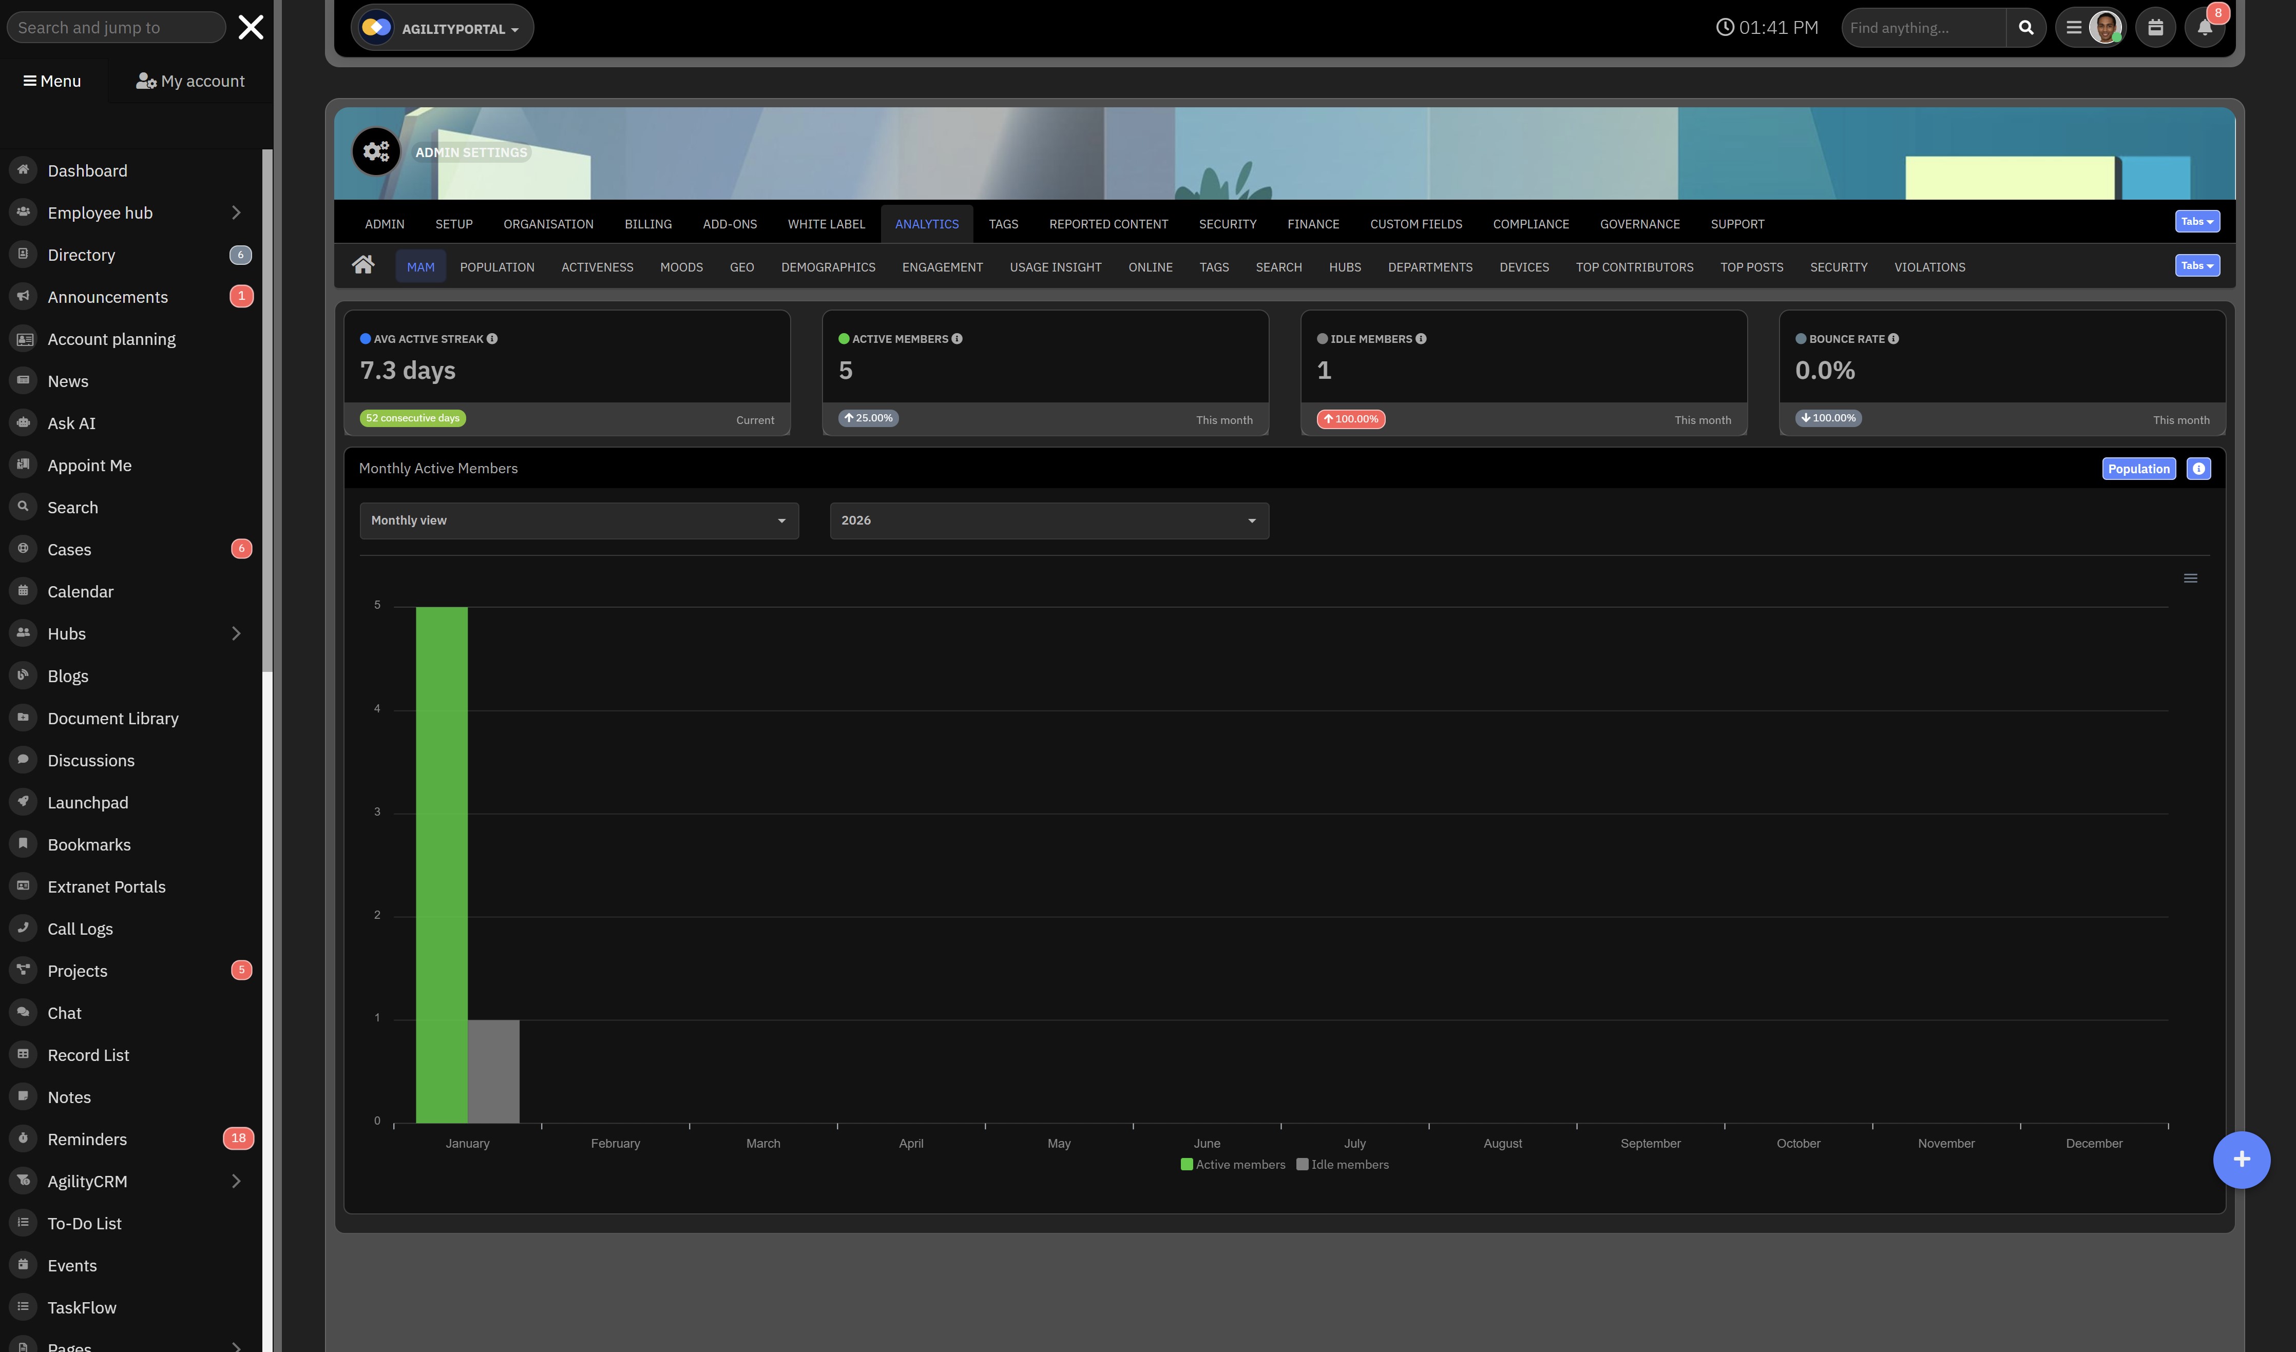Click the analytics home icon
Screen dimensions: 2296x1352
point(362,265)
